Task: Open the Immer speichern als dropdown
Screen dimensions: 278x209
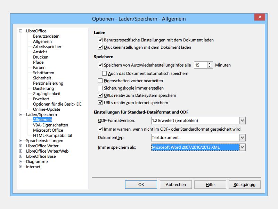Action: [242, 147]
